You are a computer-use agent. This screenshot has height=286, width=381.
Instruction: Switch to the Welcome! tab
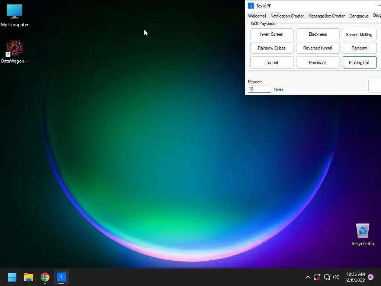(257, 16)
